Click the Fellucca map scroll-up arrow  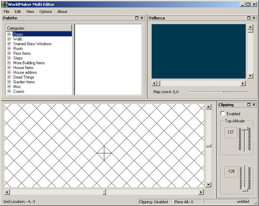[250, 27]
